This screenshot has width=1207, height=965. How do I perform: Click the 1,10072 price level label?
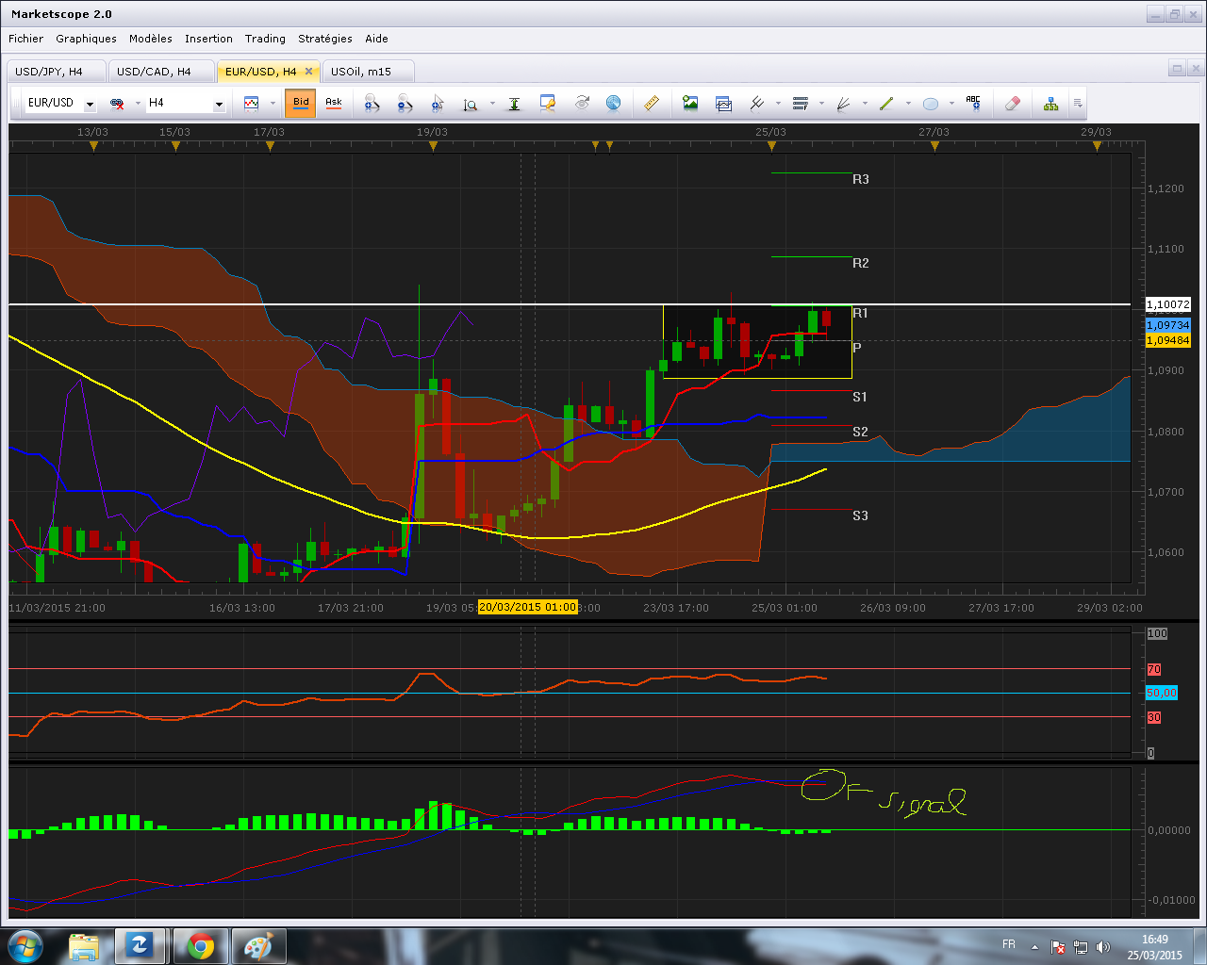[1167, 304]
